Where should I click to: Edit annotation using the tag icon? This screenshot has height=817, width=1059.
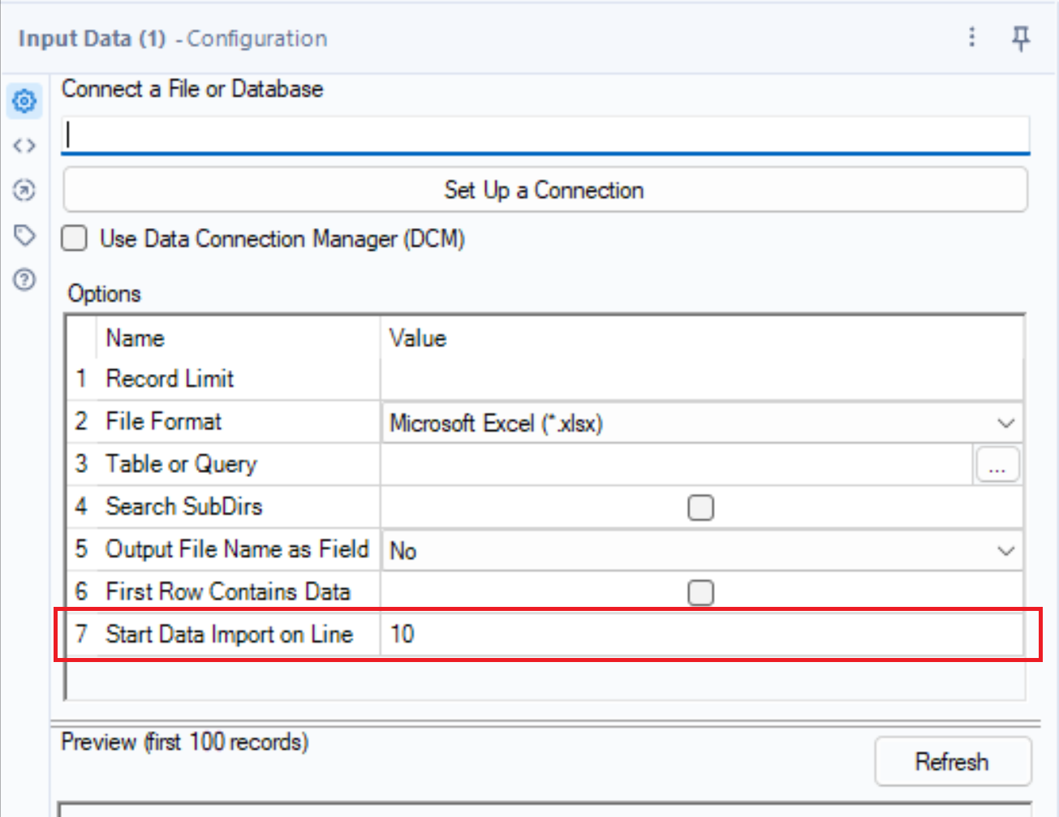click(x=24, y=235)
